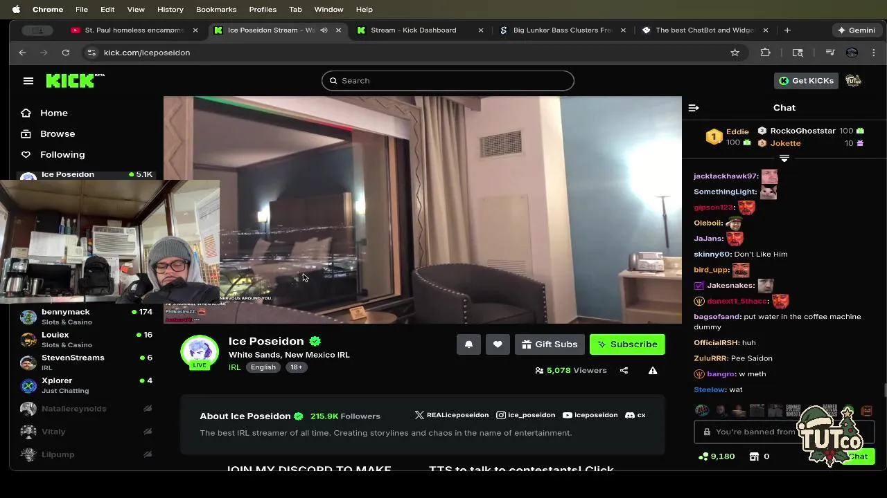Click in the Kick Search field

448,81
